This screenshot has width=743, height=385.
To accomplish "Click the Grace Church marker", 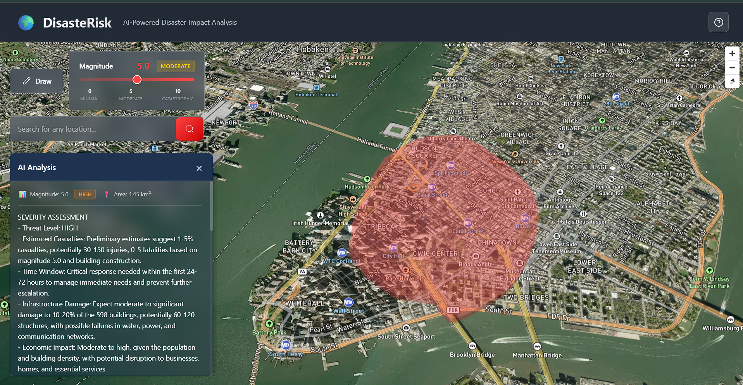I will [x=561, y=146].
